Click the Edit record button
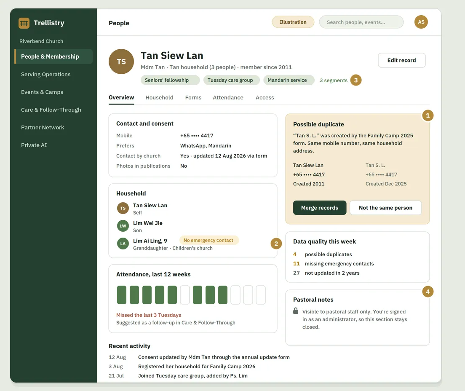Screen dimensions: 465x391 tap(401, 60)
